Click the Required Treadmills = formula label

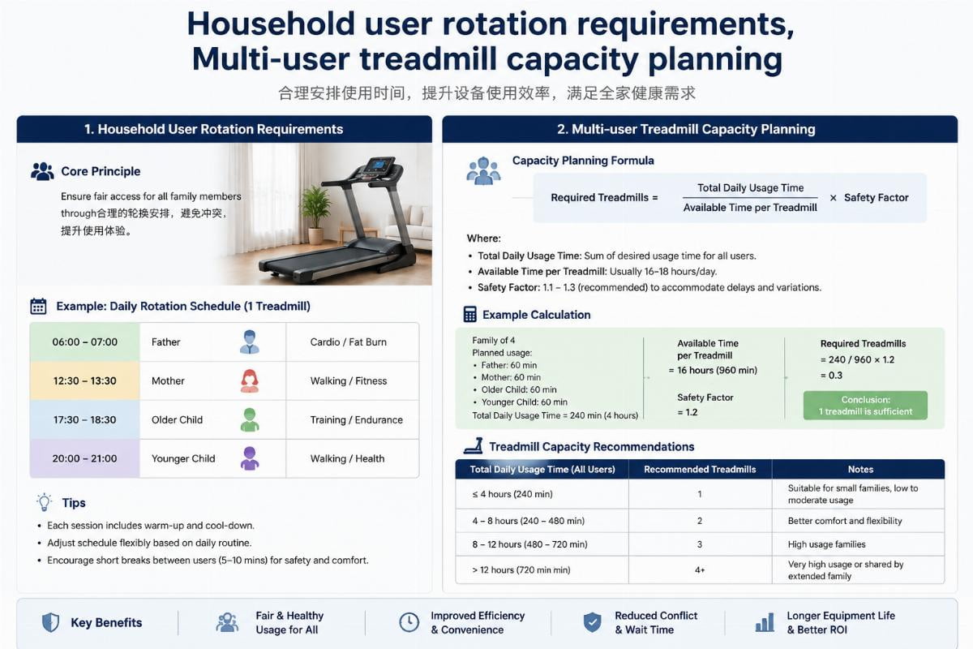[x=605, y=197]
